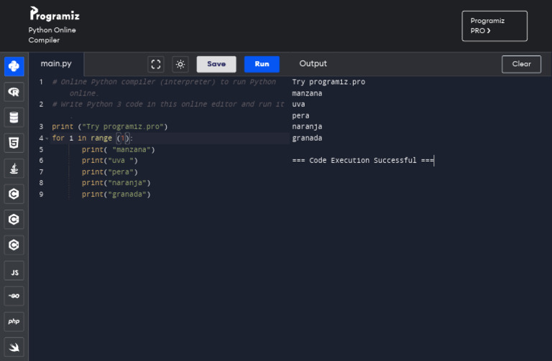Screen dimensions: 552x361
Task: Open the SQL database compiler icon
Action: pyautogui.click(x=14, y=118)
